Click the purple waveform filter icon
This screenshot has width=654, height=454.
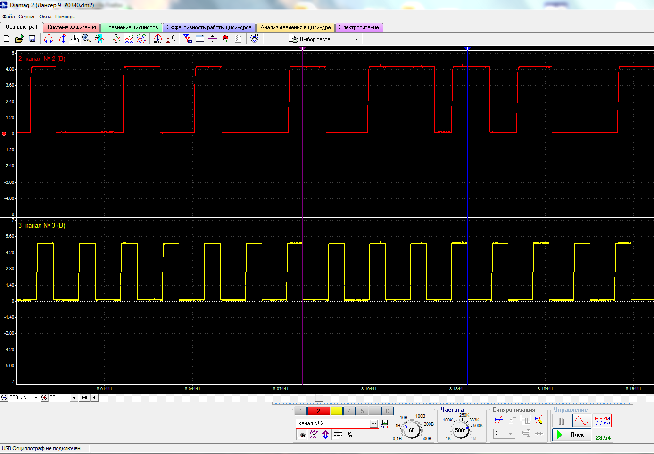[x=314, y=435]
